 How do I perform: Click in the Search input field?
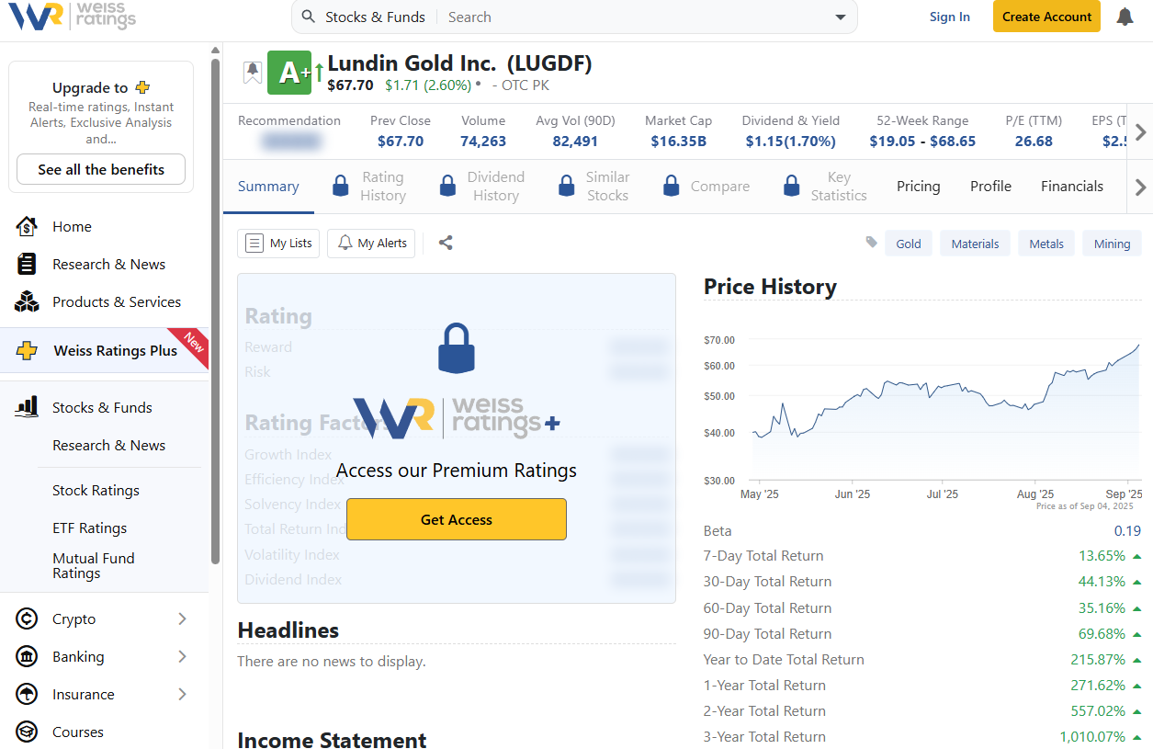click(x=634, y=17)
